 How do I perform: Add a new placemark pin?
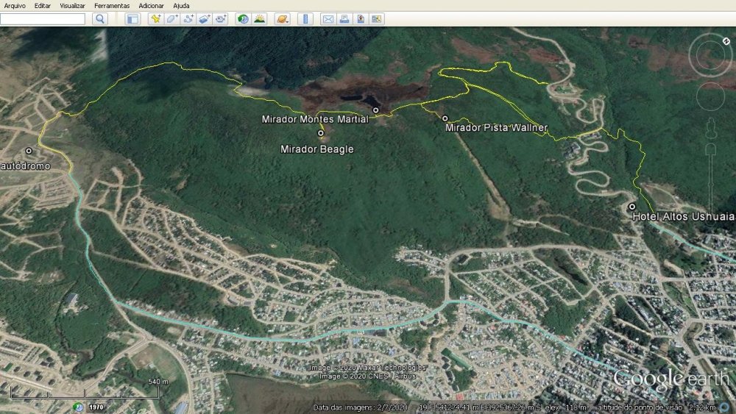coord(155,19)
